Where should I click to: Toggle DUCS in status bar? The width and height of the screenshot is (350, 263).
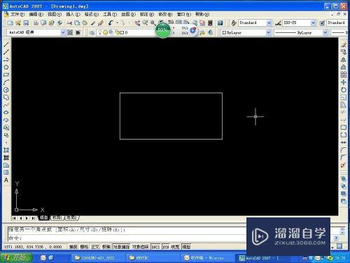(155, 247)
